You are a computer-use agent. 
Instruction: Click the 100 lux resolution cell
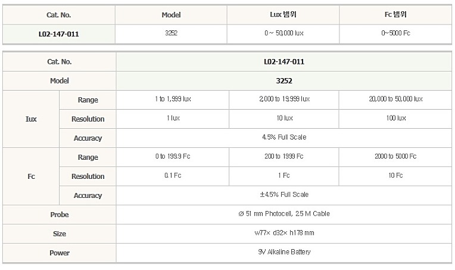396,118
